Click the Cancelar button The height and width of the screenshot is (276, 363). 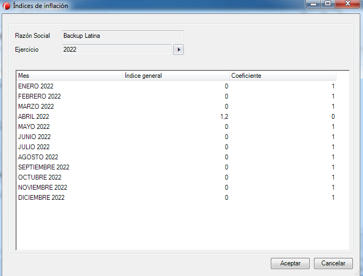tap(333, 263)
